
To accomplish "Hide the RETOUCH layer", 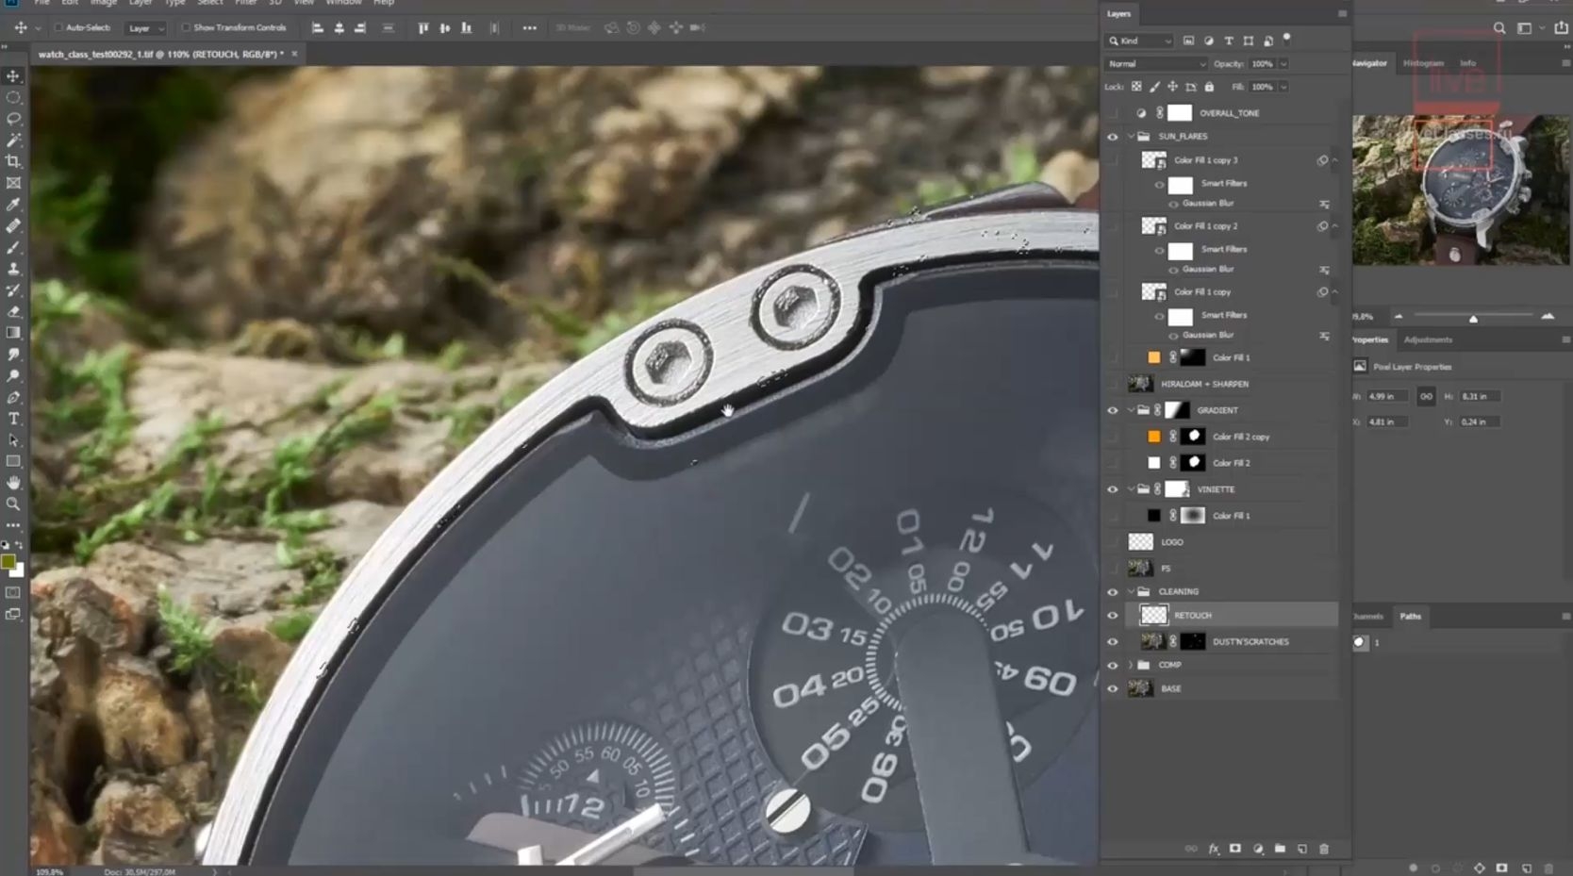I will (1113, 616).
